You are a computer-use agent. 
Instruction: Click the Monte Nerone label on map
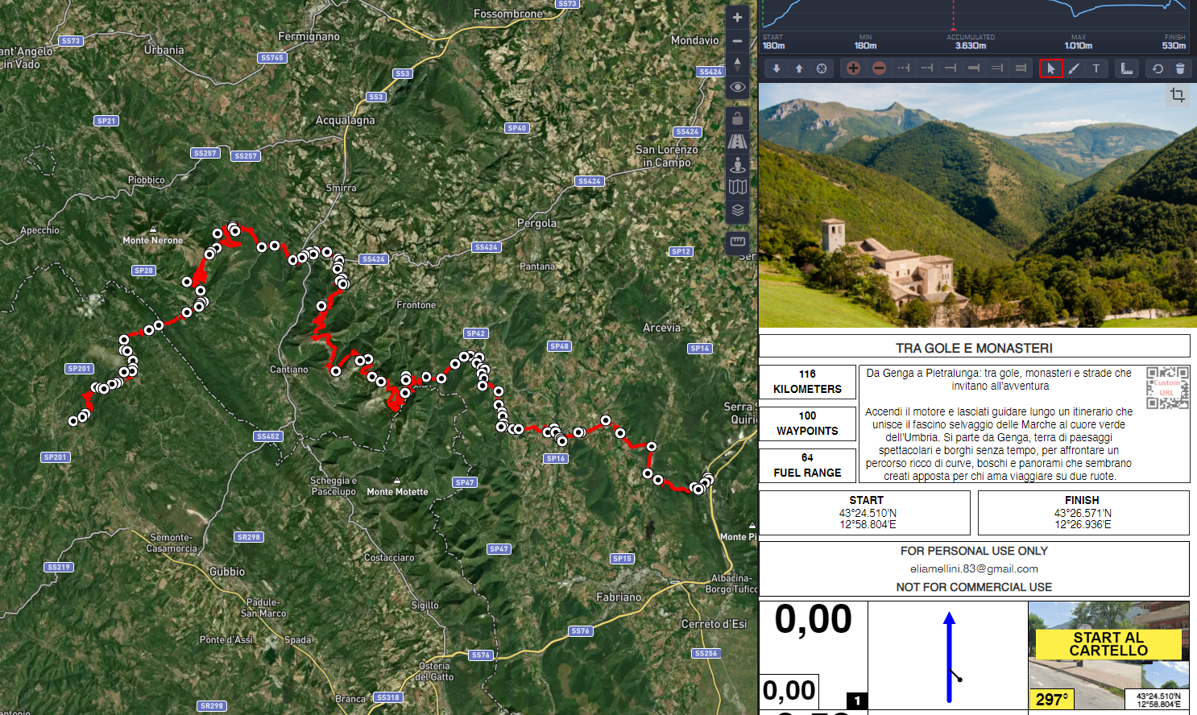pos(153,240)
